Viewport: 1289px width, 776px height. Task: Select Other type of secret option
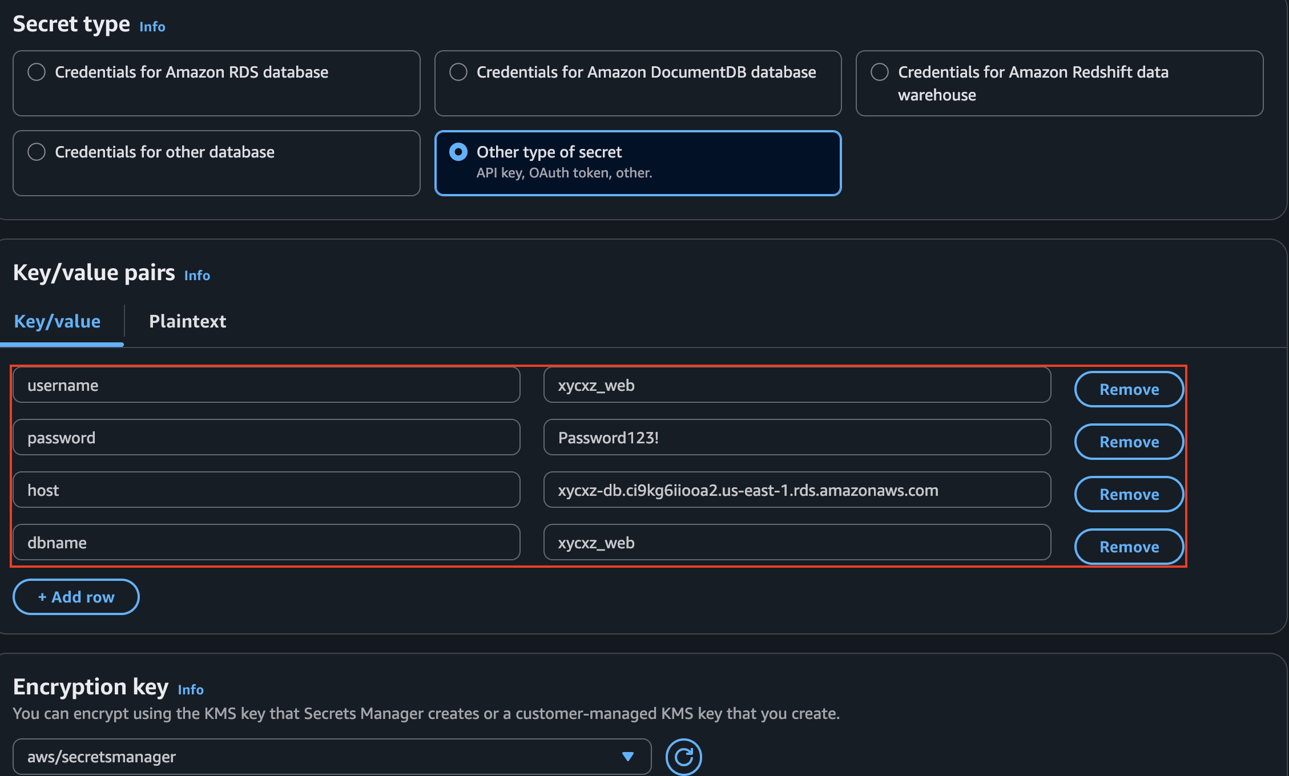click(458, 152)
